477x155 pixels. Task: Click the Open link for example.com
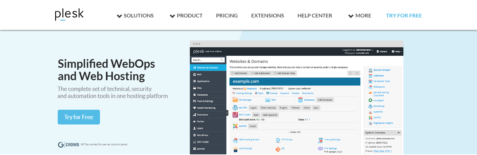259,93
